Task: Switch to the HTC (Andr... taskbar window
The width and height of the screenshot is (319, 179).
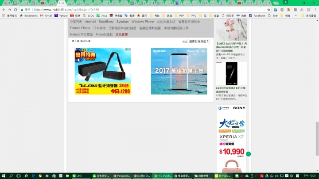Action: tap(162, 176)
